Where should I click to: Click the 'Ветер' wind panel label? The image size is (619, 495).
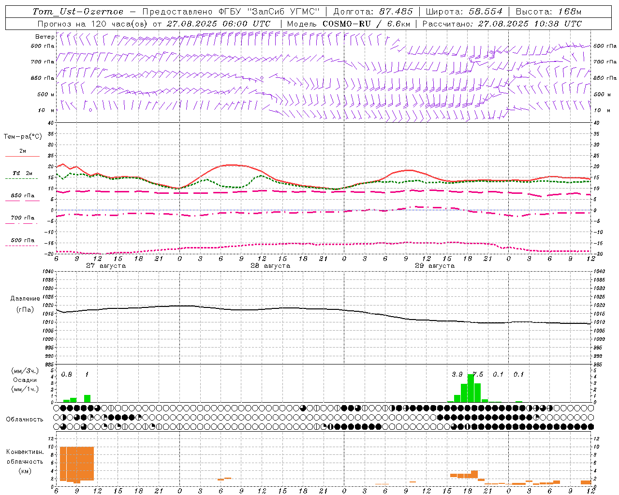tap(44, 37)
